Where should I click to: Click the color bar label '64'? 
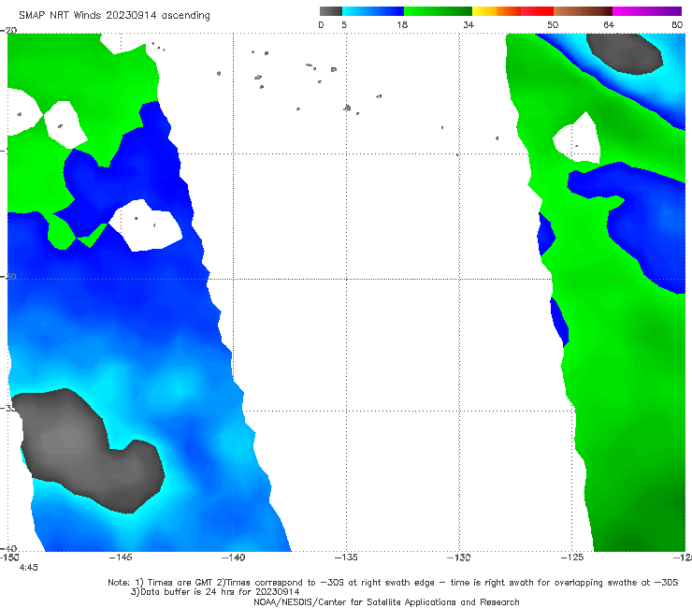point(609,24)
